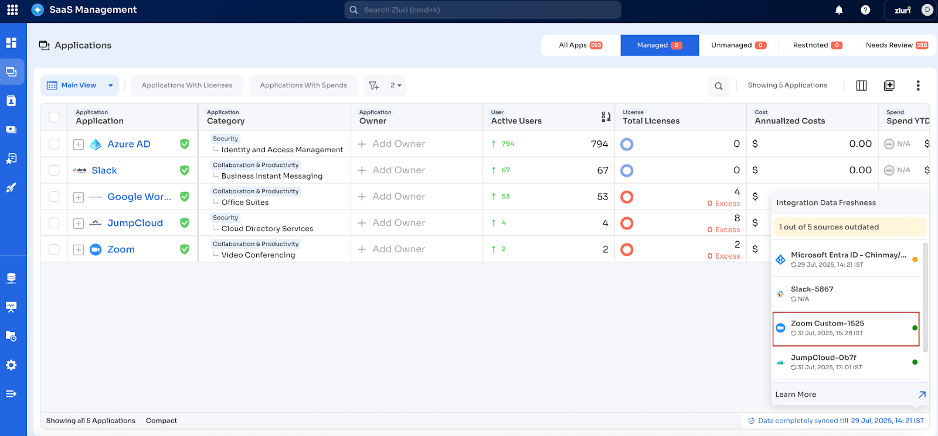938x436 pixels.
Task: Open the three-dot more options menu
Action: (x=918, y=85)
